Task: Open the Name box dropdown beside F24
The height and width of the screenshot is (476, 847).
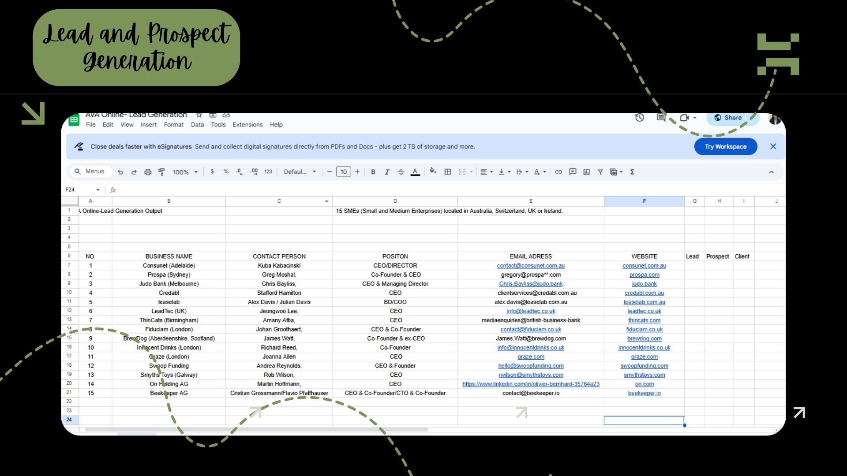Action: (98, 190)
